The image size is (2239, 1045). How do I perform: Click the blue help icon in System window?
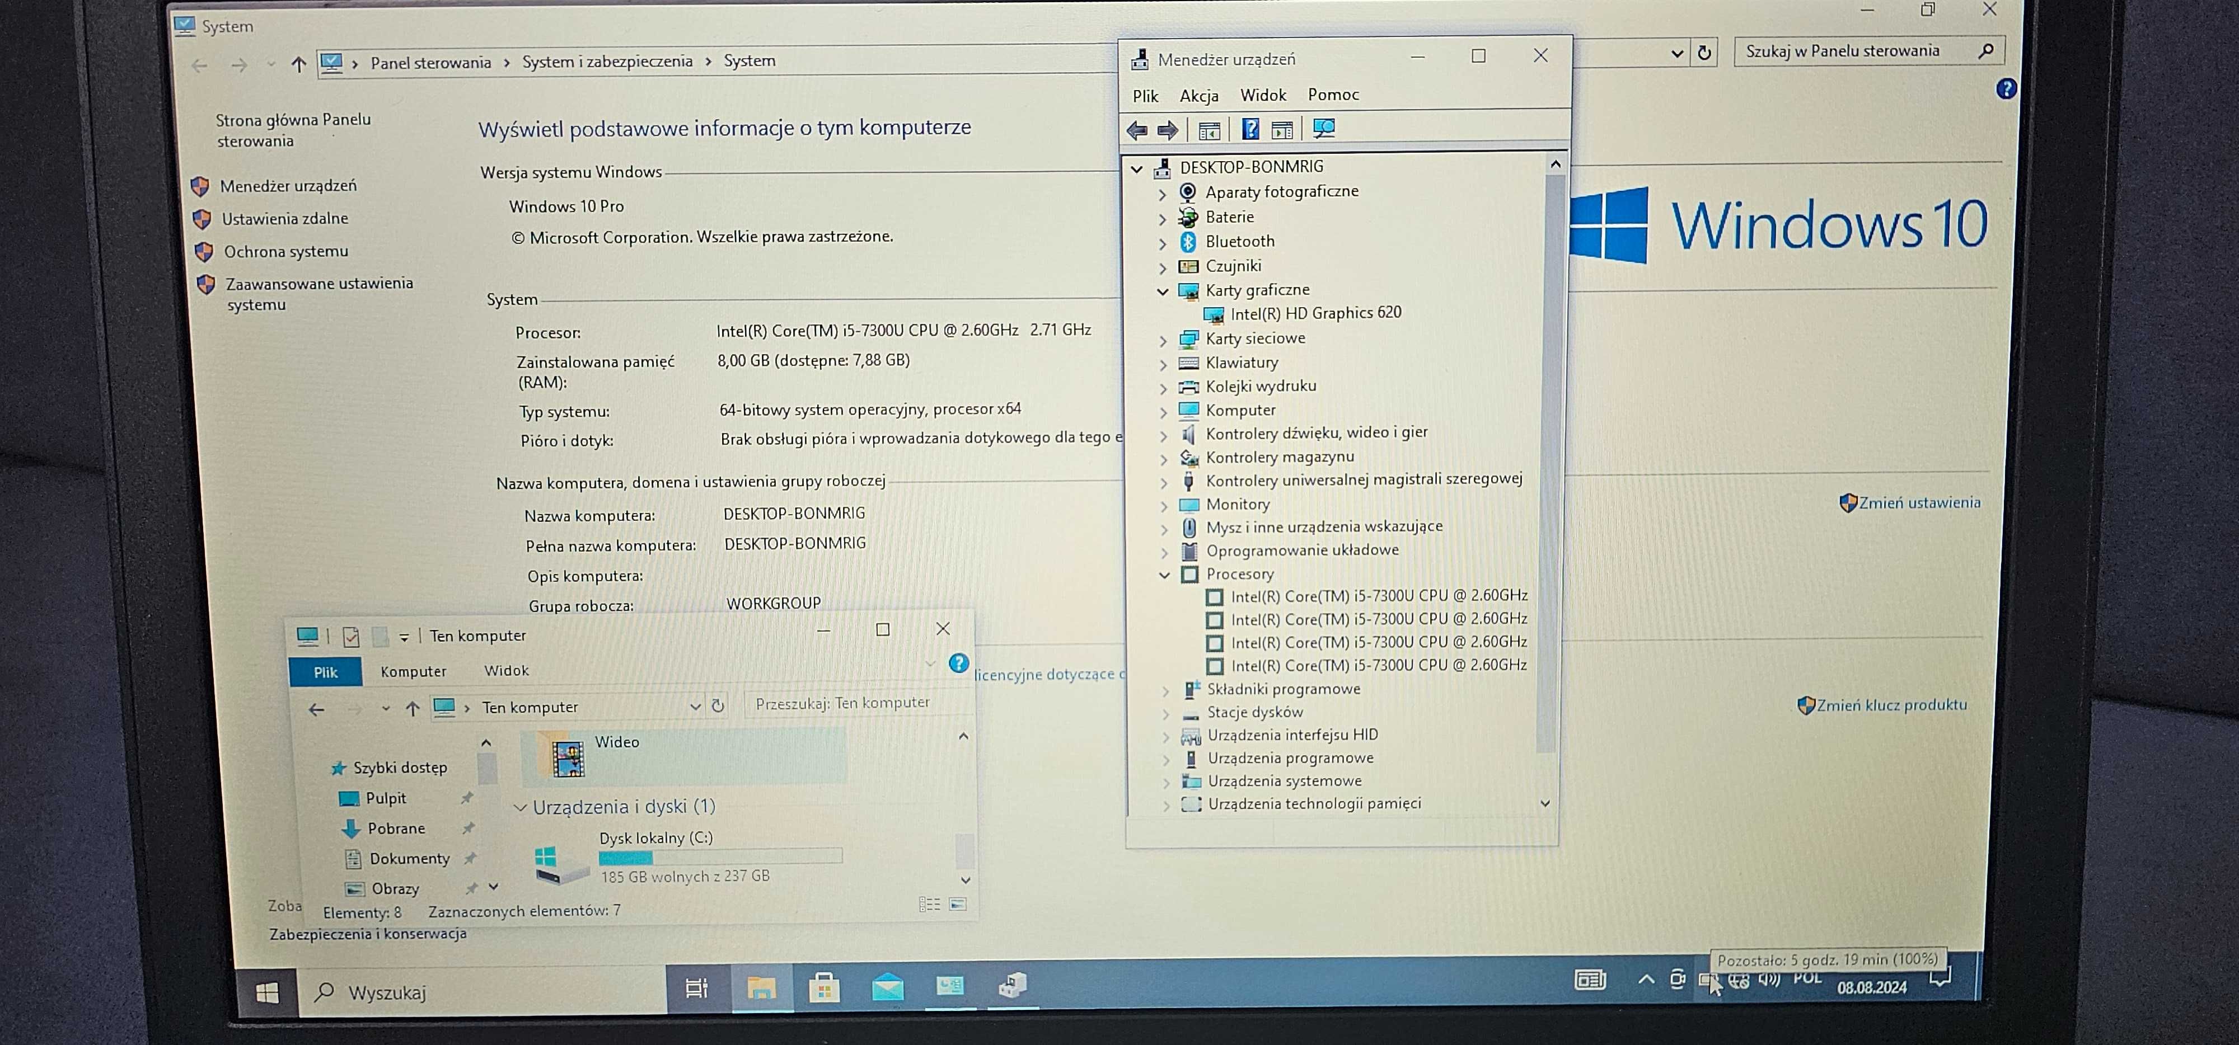tap(2006, 88)
